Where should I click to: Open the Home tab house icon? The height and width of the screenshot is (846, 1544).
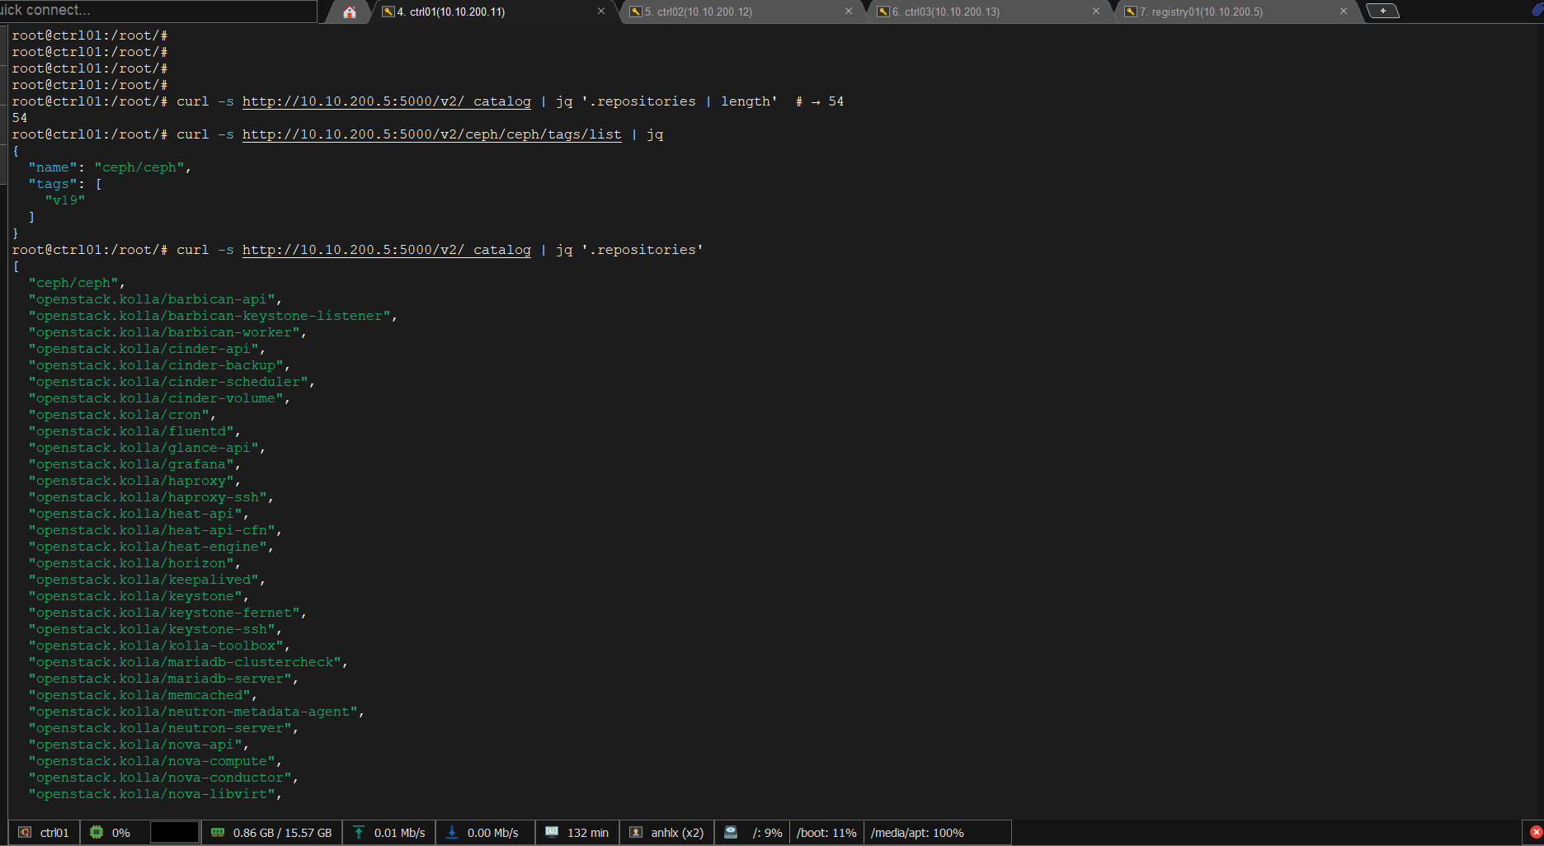pos(350,12)
